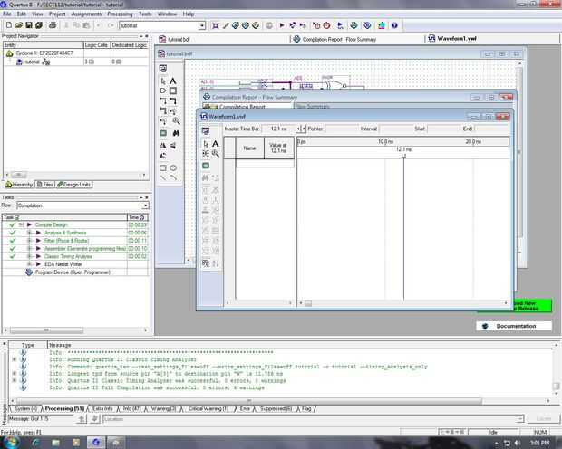Expand the Assembler task node
The height and width of the screenshot is (449, 562).
click(29, 249)
